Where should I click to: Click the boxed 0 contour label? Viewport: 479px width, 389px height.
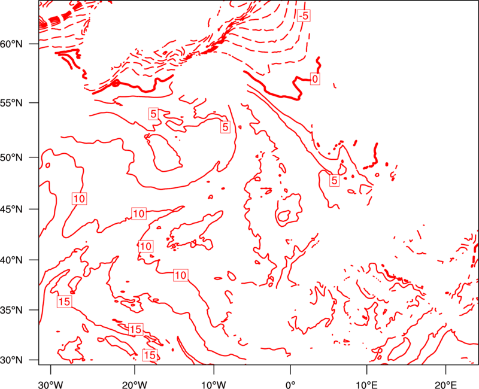(315, 79)
